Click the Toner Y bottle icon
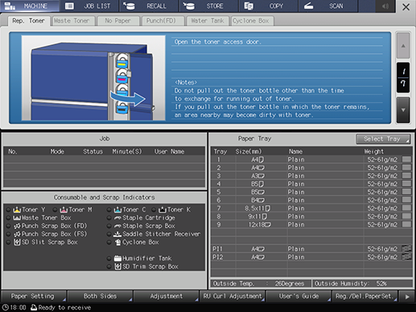The width and height of the screenshot is (416, 312). [x=17, y=210]
